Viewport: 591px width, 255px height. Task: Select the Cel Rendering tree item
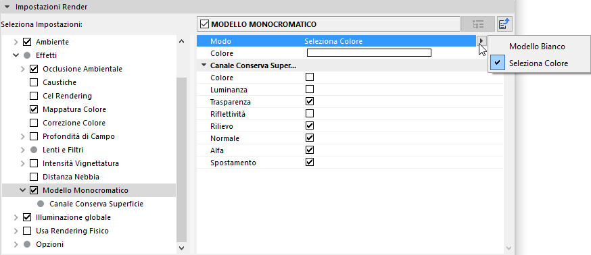[67, 96]
